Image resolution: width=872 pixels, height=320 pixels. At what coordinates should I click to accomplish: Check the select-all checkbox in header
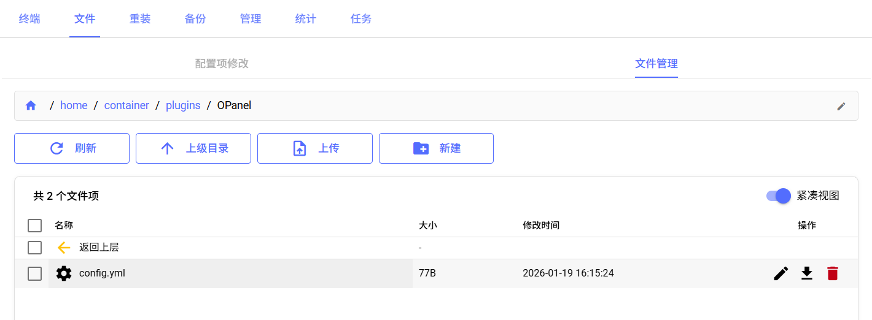pyautogui.click(x=34, y=226)
